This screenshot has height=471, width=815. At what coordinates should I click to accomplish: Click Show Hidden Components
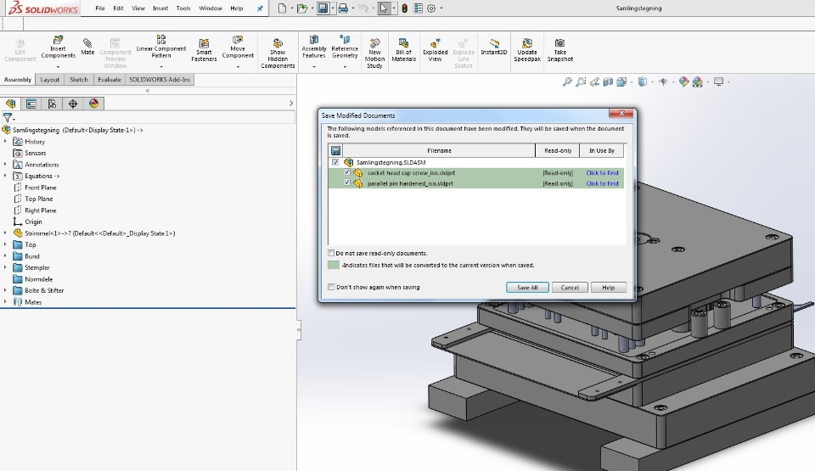(278, 53)
